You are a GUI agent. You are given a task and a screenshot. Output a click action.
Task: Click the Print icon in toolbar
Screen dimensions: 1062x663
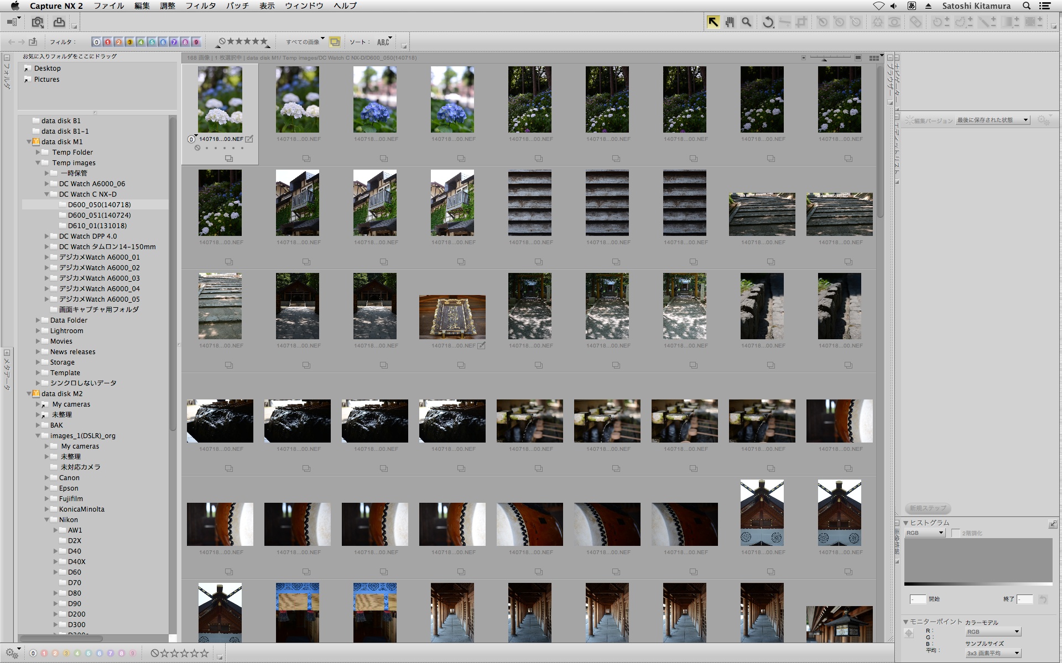click(x=59, y=22)
